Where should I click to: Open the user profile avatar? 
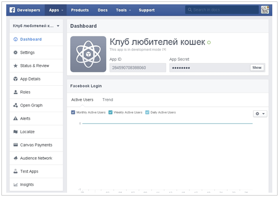[x=265, y=10]
